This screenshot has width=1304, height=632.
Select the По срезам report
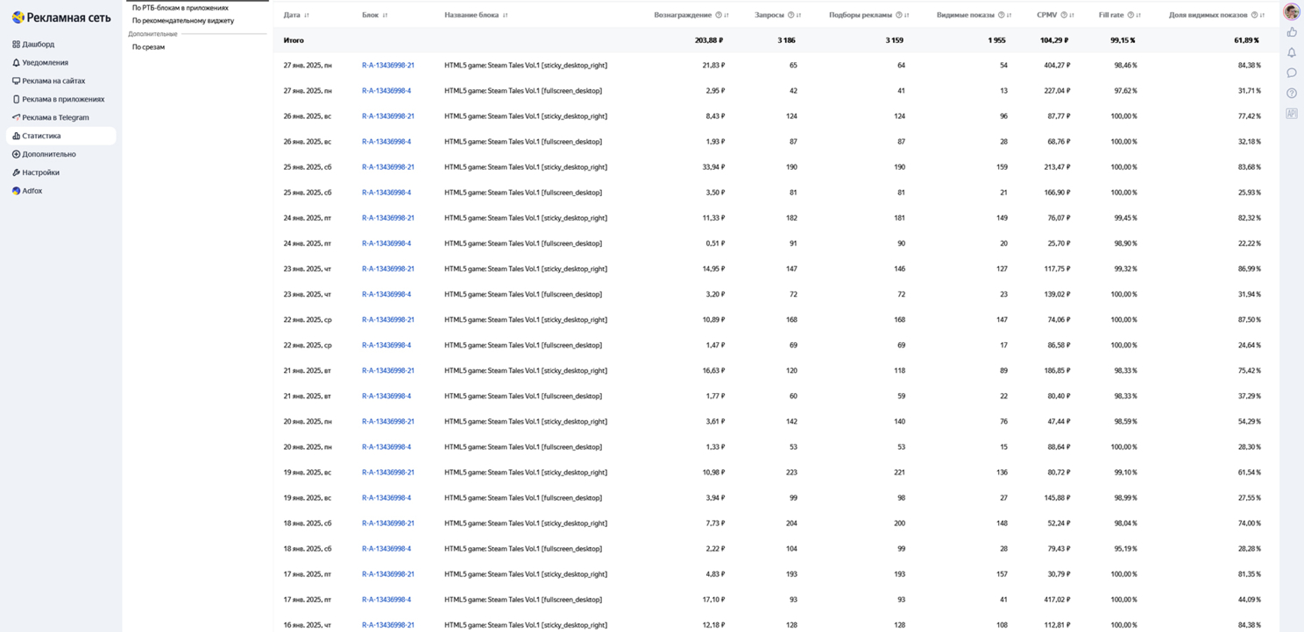148,47
